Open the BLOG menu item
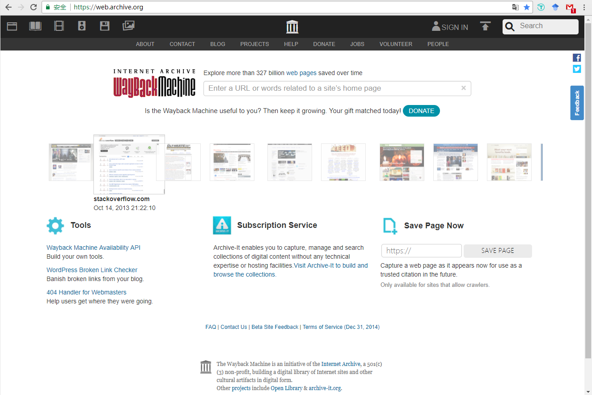592x395 pixels. tap(218, 44)
